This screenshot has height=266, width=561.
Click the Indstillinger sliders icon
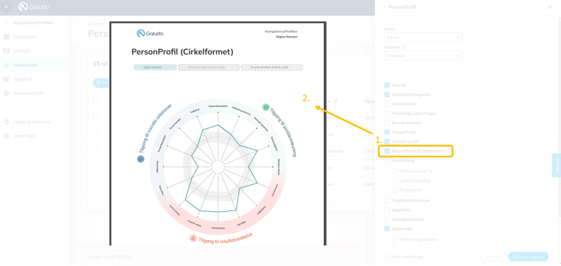6,136
